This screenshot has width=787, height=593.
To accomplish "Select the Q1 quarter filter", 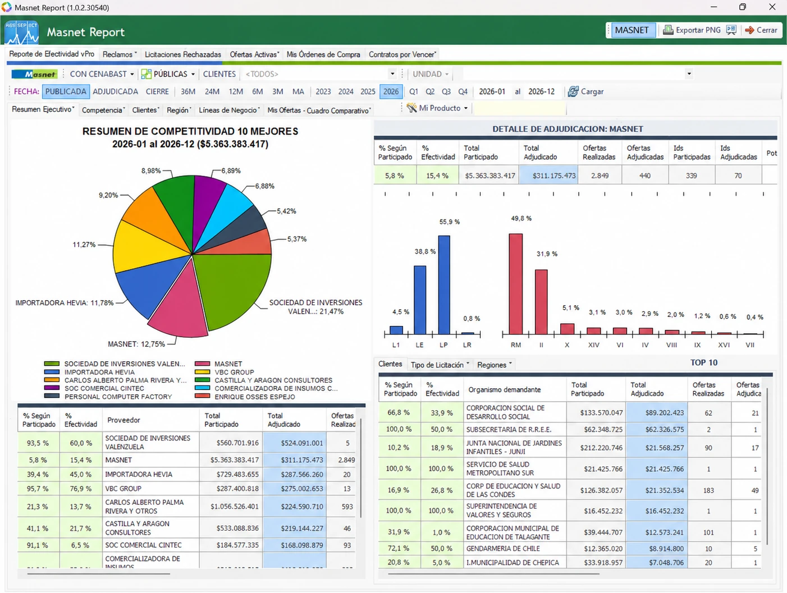I will [414, 91].
